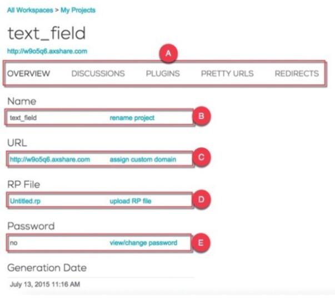This screenshot has width=335, height=299.
Task: Click the red A annotation marker
Action: point(168,53)
